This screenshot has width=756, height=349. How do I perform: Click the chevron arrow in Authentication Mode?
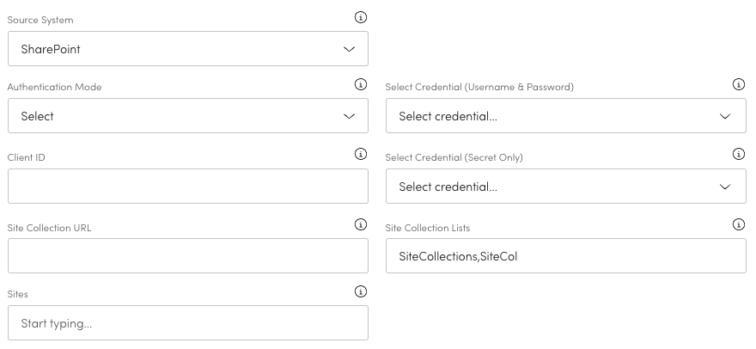pyautogui.click(x=349, y=116)
